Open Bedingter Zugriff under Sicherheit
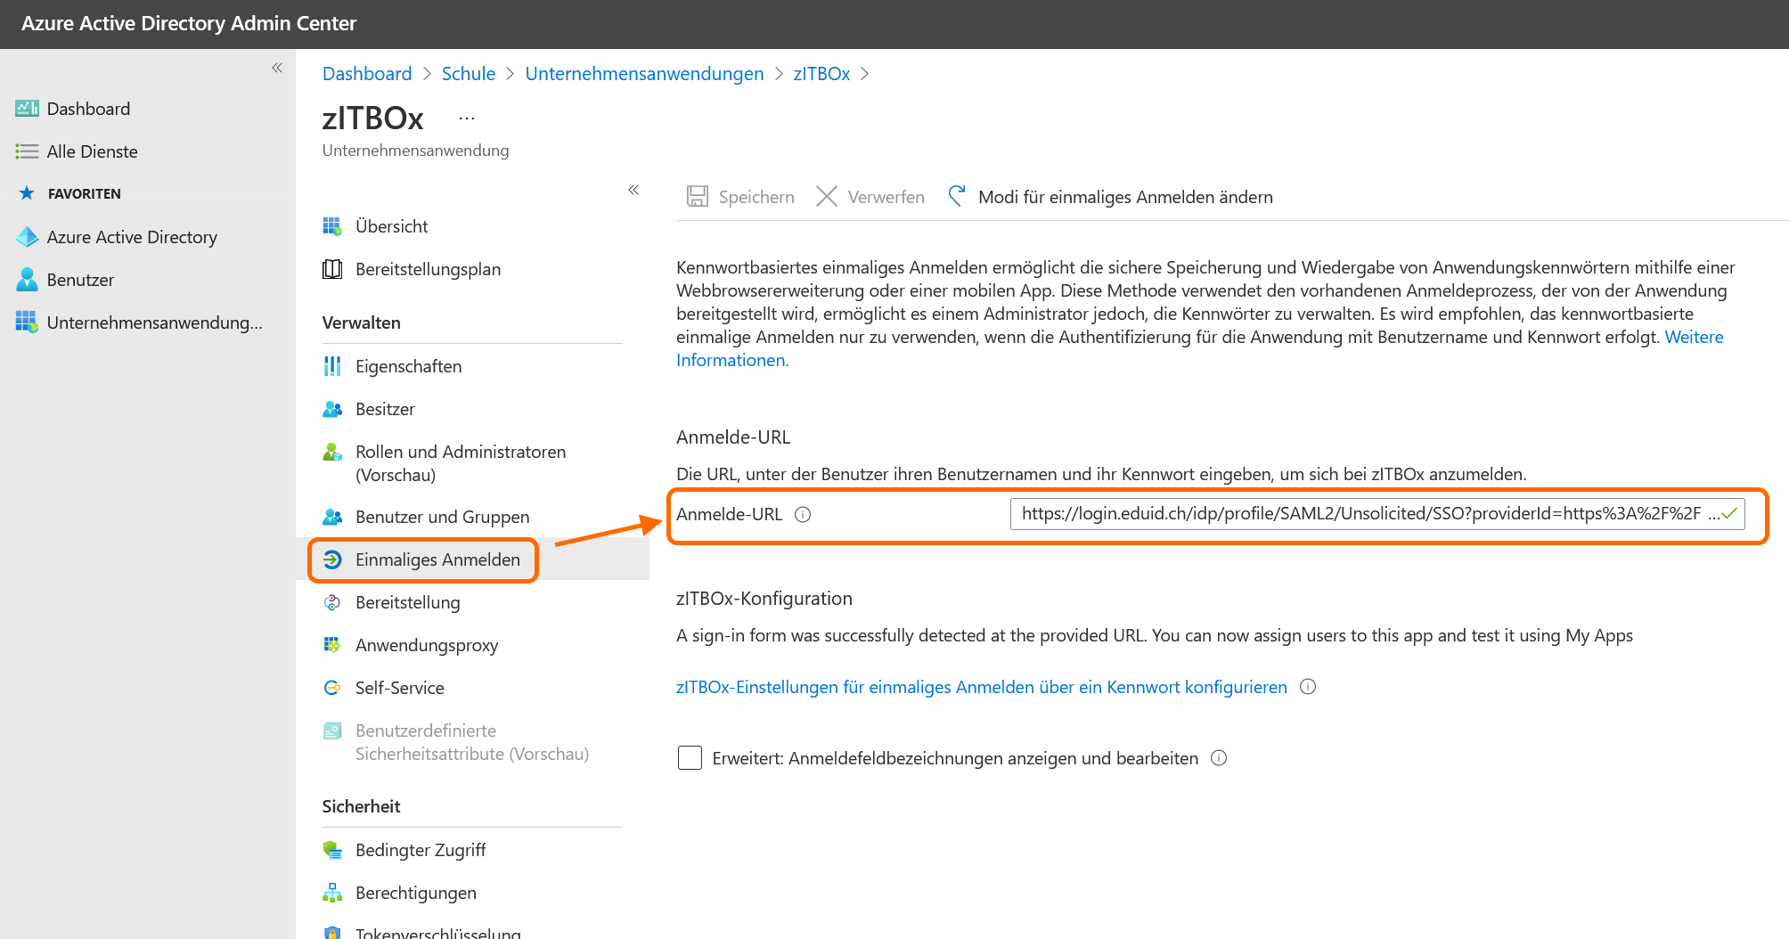Image resolution: width=1789 pixels, height=939 pixels. pos(420,850)
